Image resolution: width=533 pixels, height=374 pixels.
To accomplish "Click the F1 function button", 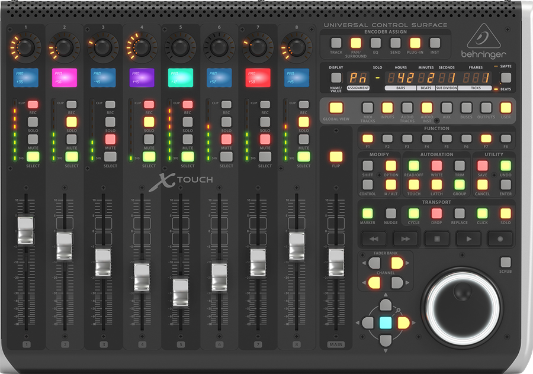I will (x=367, y=138).
